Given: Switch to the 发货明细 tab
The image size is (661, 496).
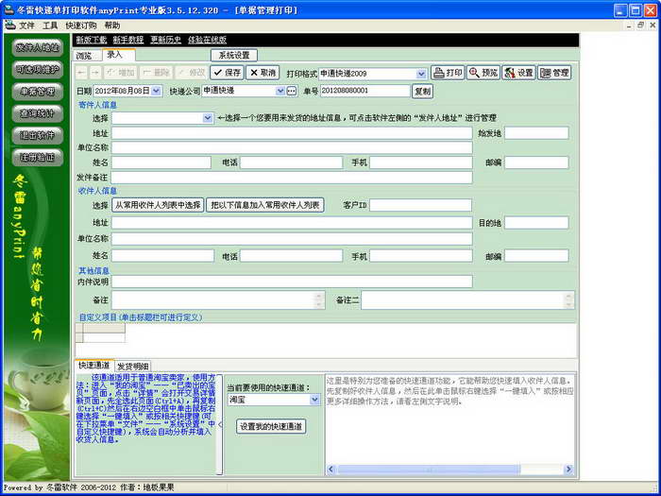Looking at the screenshot, I should [x=133, y=366].
